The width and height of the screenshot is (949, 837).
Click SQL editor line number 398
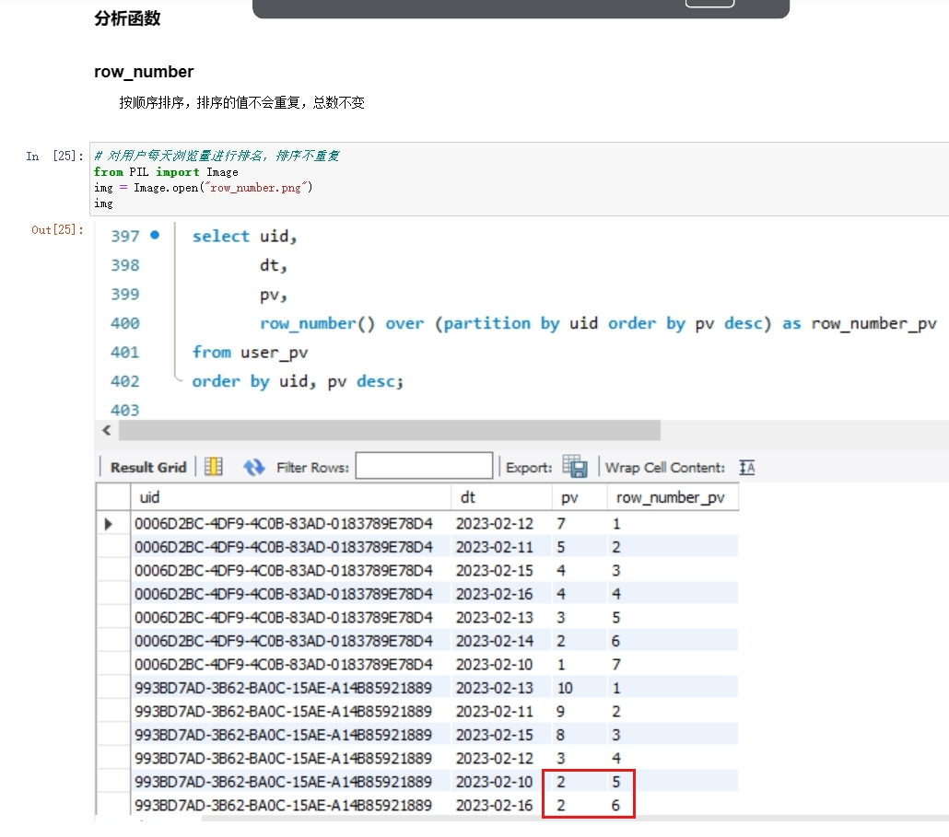[x=124, y=265]
